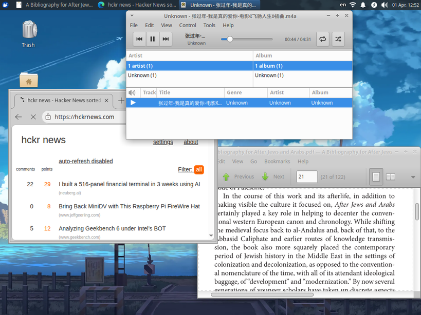This screenshot has width=421, height=315.
Task: Select the '1 album (1)' row
Action: coord(303,66)
